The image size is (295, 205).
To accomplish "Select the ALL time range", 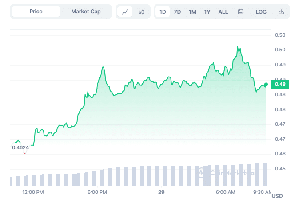I will (x=223, y=12).
